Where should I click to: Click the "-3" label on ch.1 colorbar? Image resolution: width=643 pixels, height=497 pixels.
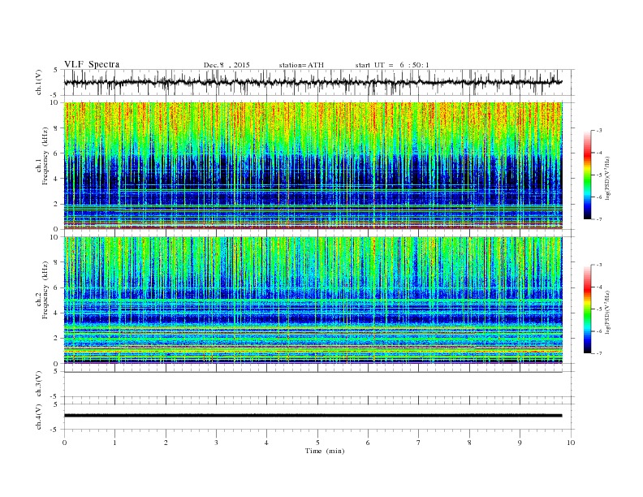[x=599, y=131]
